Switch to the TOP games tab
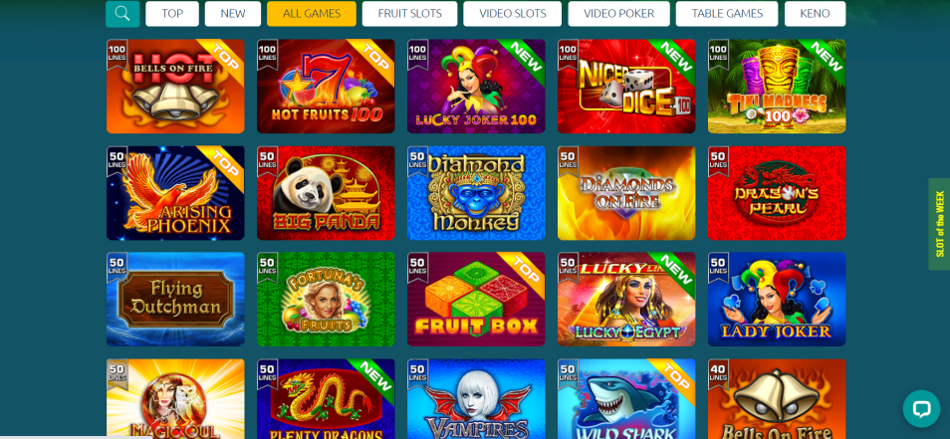Screen dimensions: 950x439 (x=172, y=13)
